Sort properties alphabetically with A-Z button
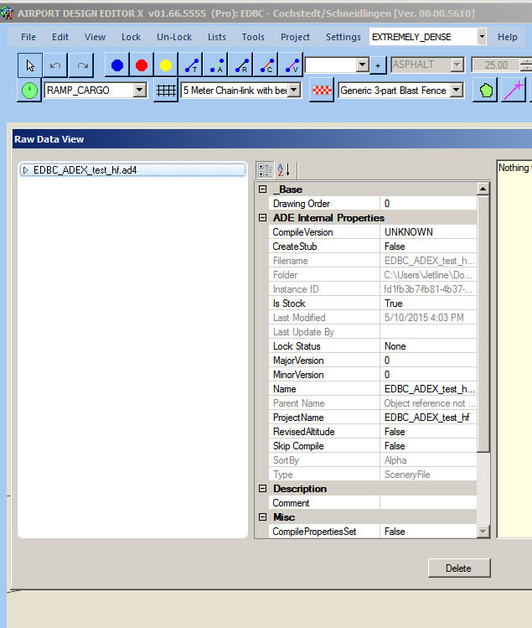Image resolution: width=532 pixels, height=628 pixels. 283,169
